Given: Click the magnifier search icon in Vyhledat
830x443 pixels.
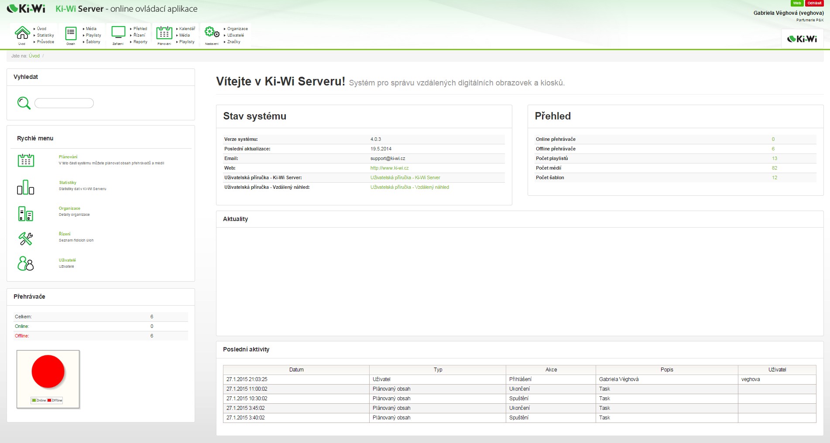Looking at the screenshot, I should pos(24,103).
